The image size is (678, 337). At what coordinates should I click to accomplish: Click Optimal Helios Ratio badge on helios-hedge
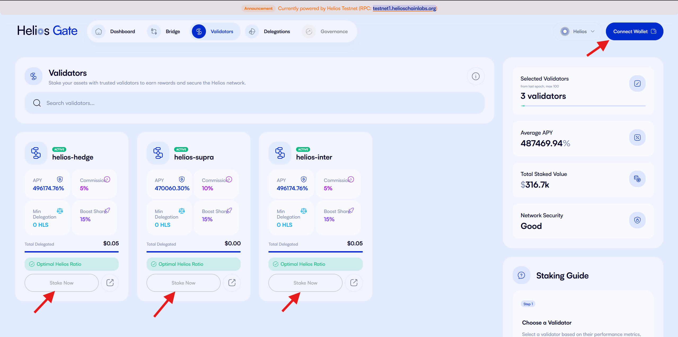(72, 264)
